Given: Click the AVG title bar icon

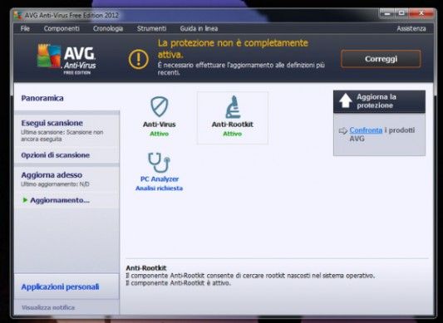Looking at the screenshot, I should (x=17, y=15).
